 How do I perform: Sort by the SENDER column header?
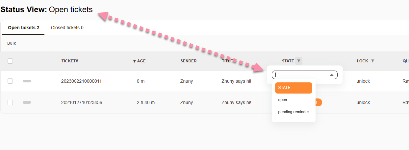click(189, 61)
